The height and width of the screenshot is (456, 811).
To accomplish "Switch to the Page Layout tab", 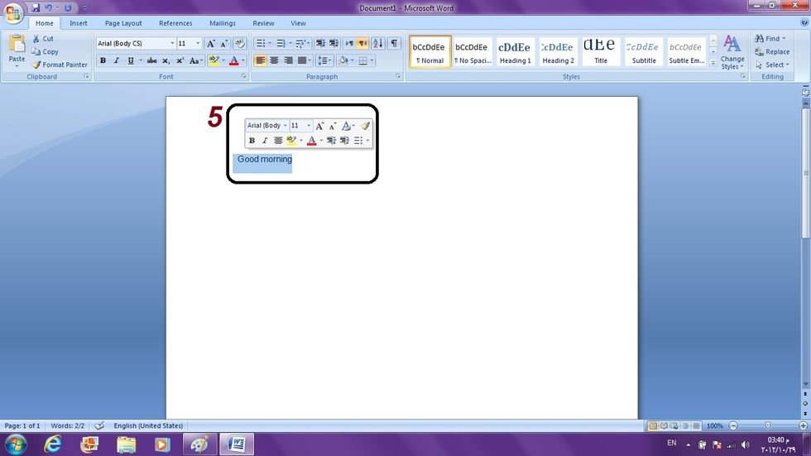I will tap(123, 23).
